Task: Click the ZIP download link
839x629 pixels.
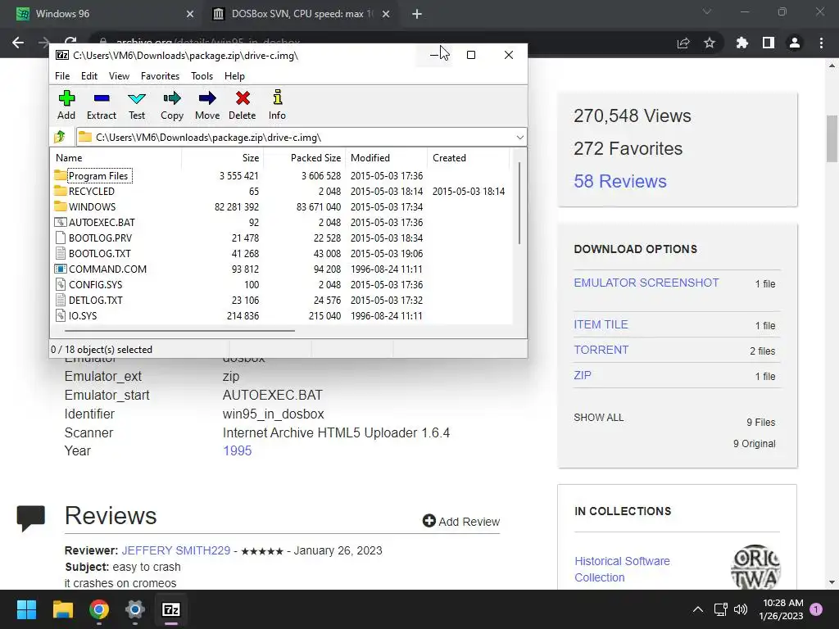Action: pos(583,375)
